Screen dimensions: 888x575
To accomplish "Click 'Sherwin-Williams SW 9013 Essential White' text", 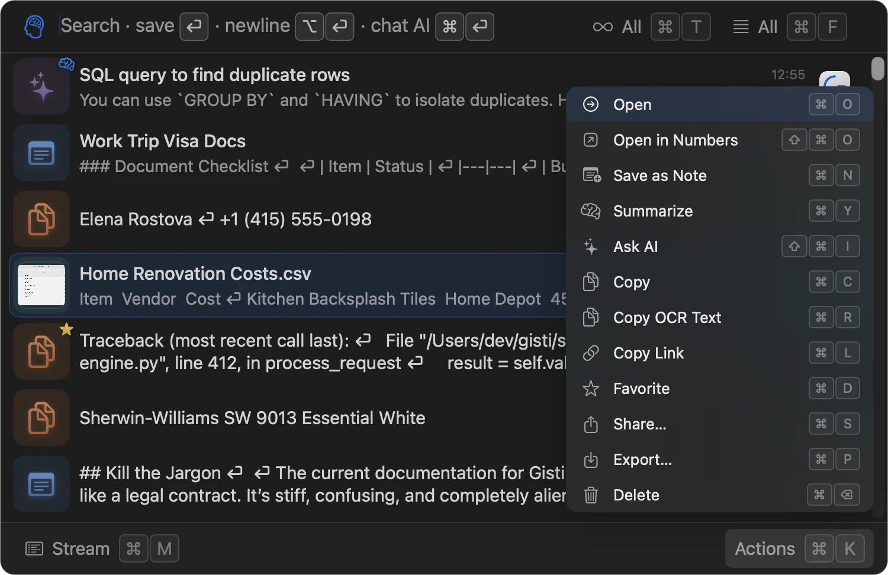I will [253, 418].
